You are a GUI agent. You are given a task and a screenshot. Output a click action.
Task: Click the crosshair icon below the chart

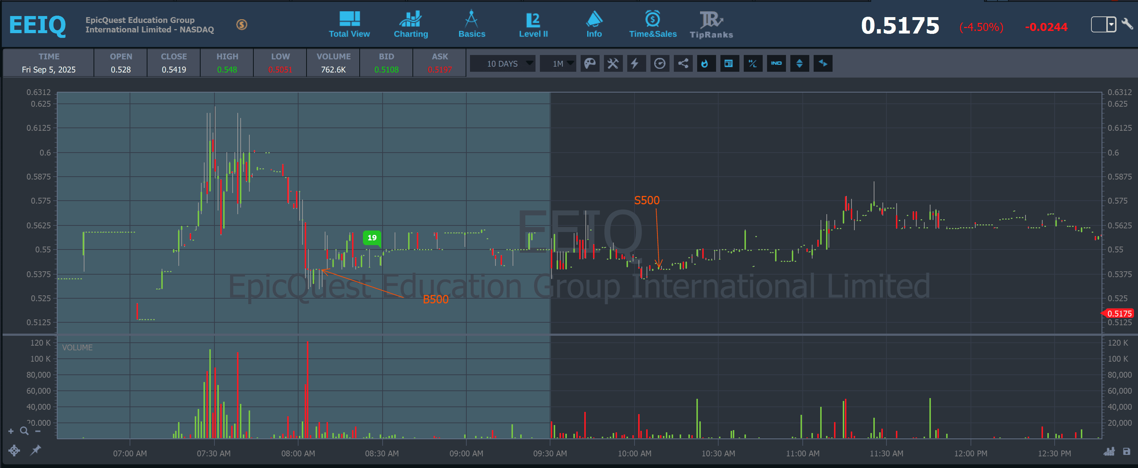point(14,450)
